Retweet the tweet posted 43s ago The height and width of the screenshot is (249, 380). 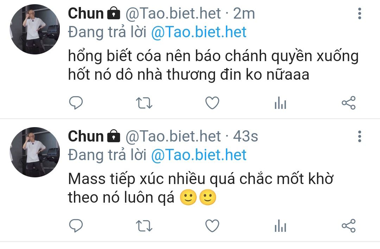click(144, 226)
